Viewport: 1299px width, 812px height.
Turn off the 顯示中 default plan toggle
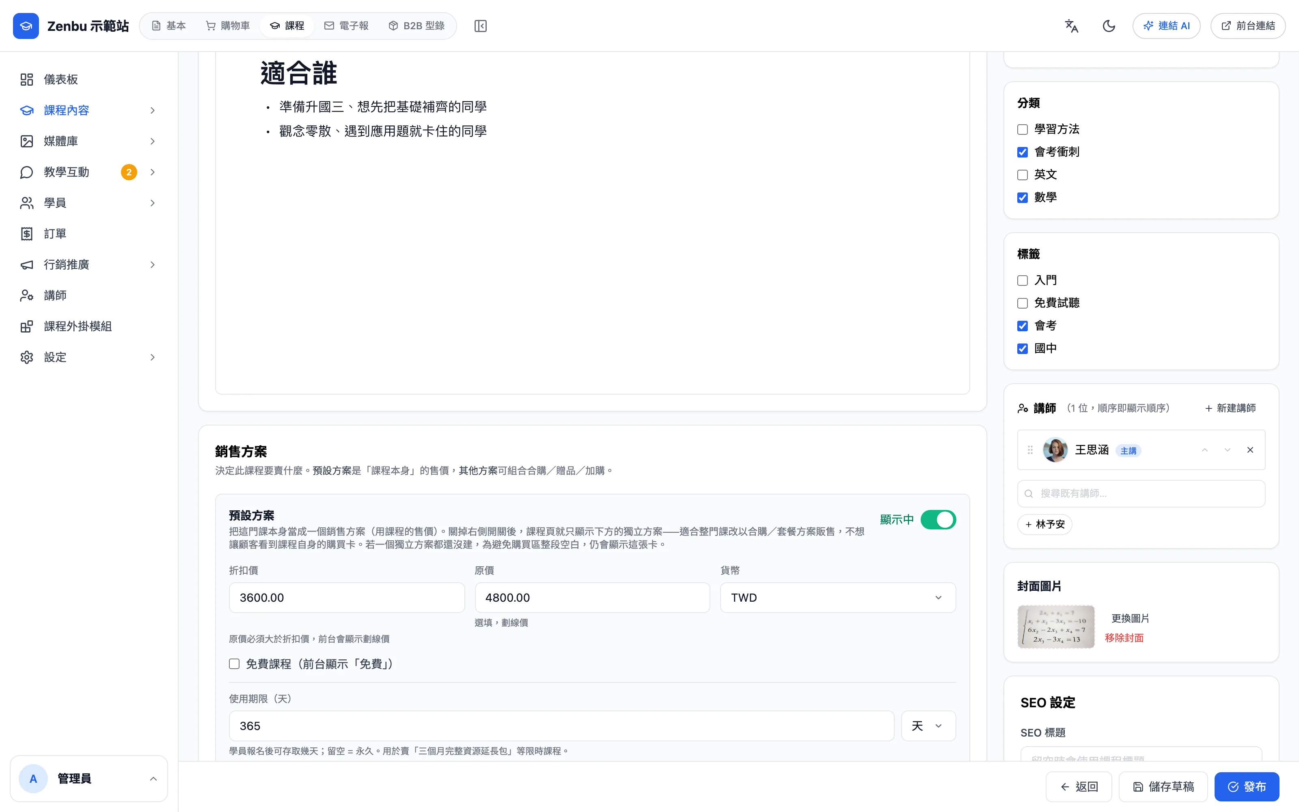[938, 519]
